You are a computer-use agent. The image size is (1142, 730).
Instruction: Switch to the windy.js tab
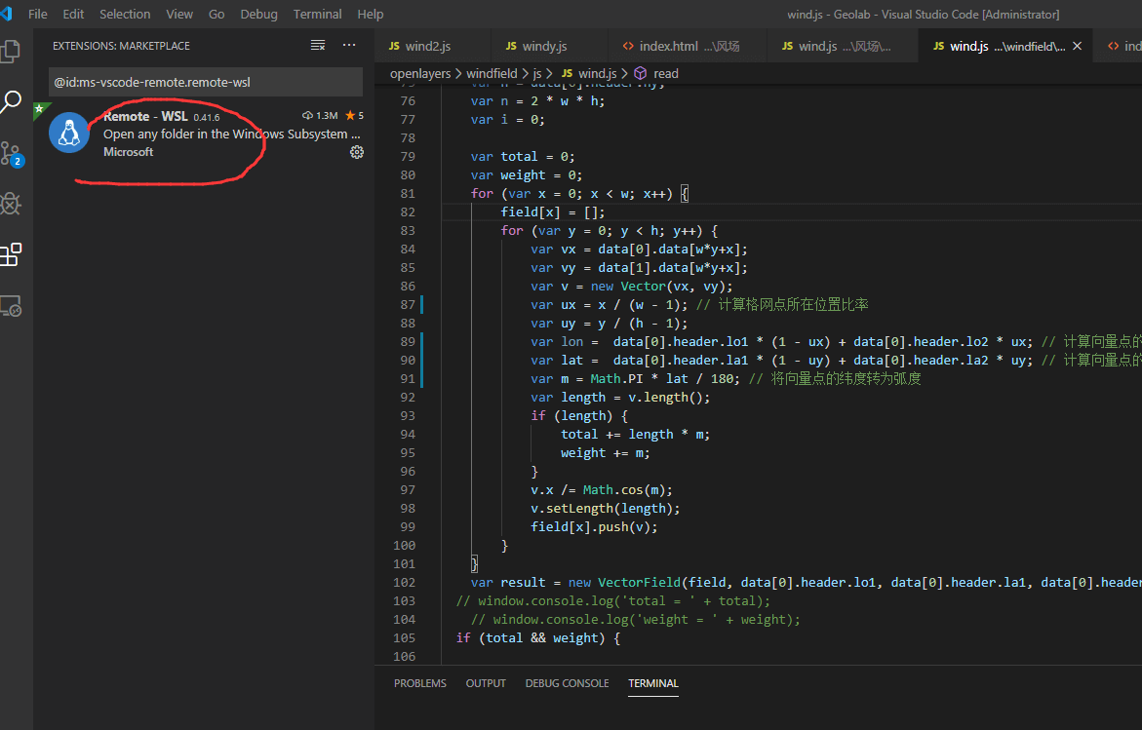click(543, 46)
